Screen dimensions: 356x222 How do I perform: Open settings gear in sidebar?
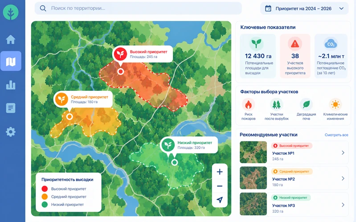tap(11, 132)
